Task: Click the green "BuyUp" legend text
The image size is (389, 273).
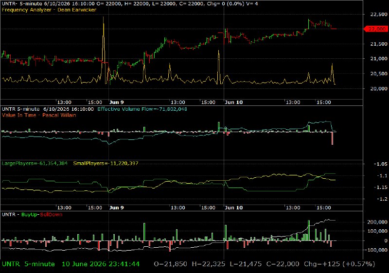Action: (x=29, y=215)
